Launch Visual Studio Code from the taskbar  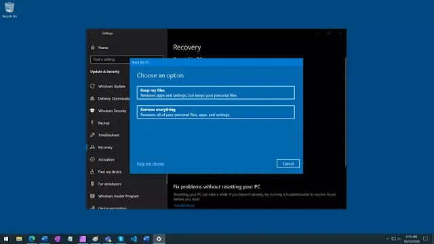[134, 239]
